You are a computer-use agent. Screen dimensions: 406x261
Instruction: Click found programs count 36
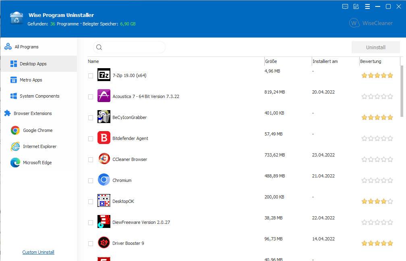(x=52, y=24)
